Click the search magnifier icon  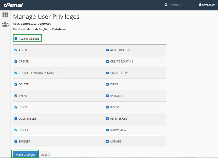pyautogui.click(x=166, y=5)
